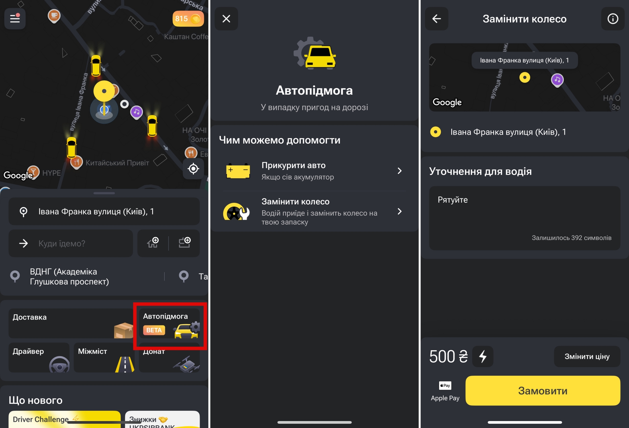
Task: Select the Івана Франка address radio marker
Action: coord(435,132)
